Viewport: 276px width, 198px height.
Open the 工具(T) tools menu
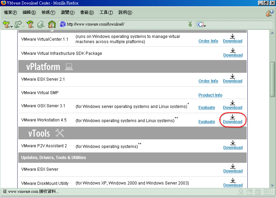pos(106,12)
